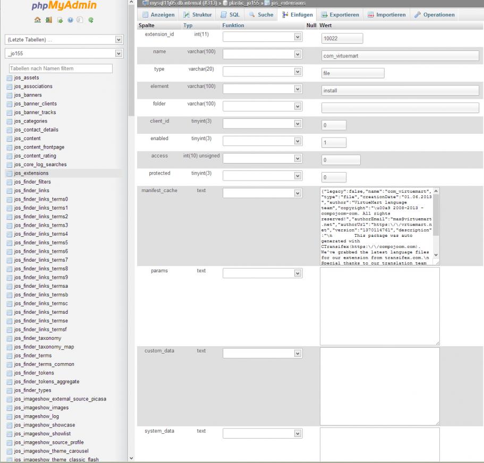Open the _jo155 database selector dropdown
Image resolution: width=484 pixels, height=463 pixels.
tap(63, 53)
